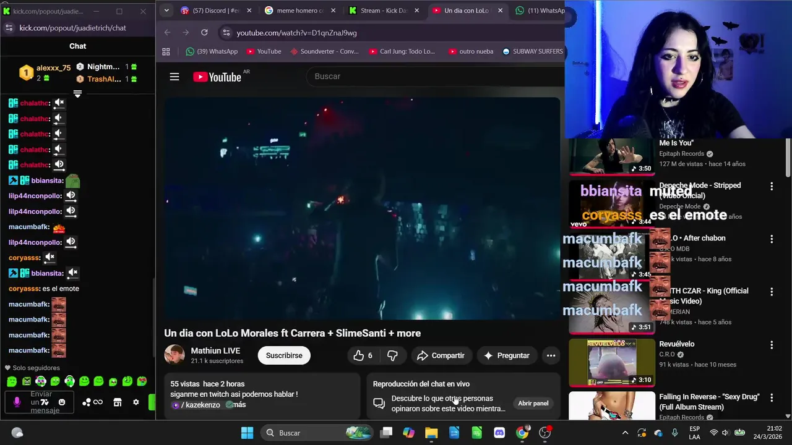Open OBS Studio from the taskbar

(x=545, y=433)
